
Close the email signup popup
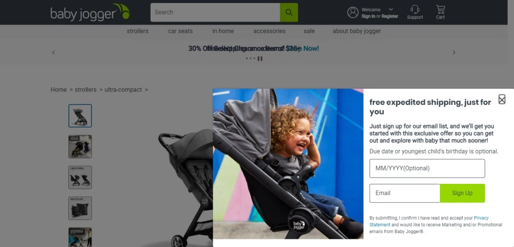tap(502, 99)
